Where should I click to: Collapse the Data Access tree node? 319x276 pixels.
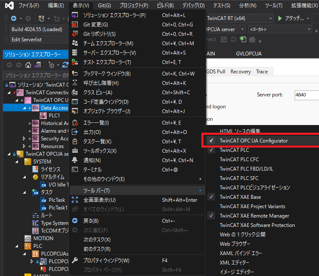pos(24,108)
